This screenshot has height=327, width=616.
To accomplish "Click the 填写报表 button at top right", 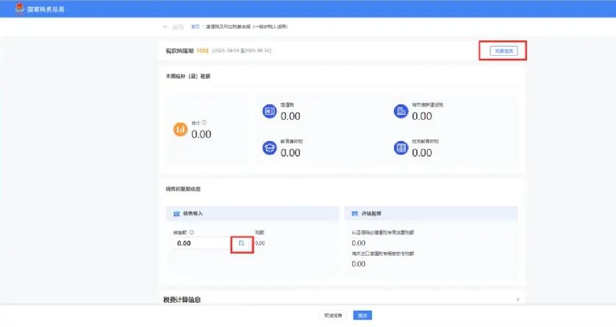I will pos(504,51).
